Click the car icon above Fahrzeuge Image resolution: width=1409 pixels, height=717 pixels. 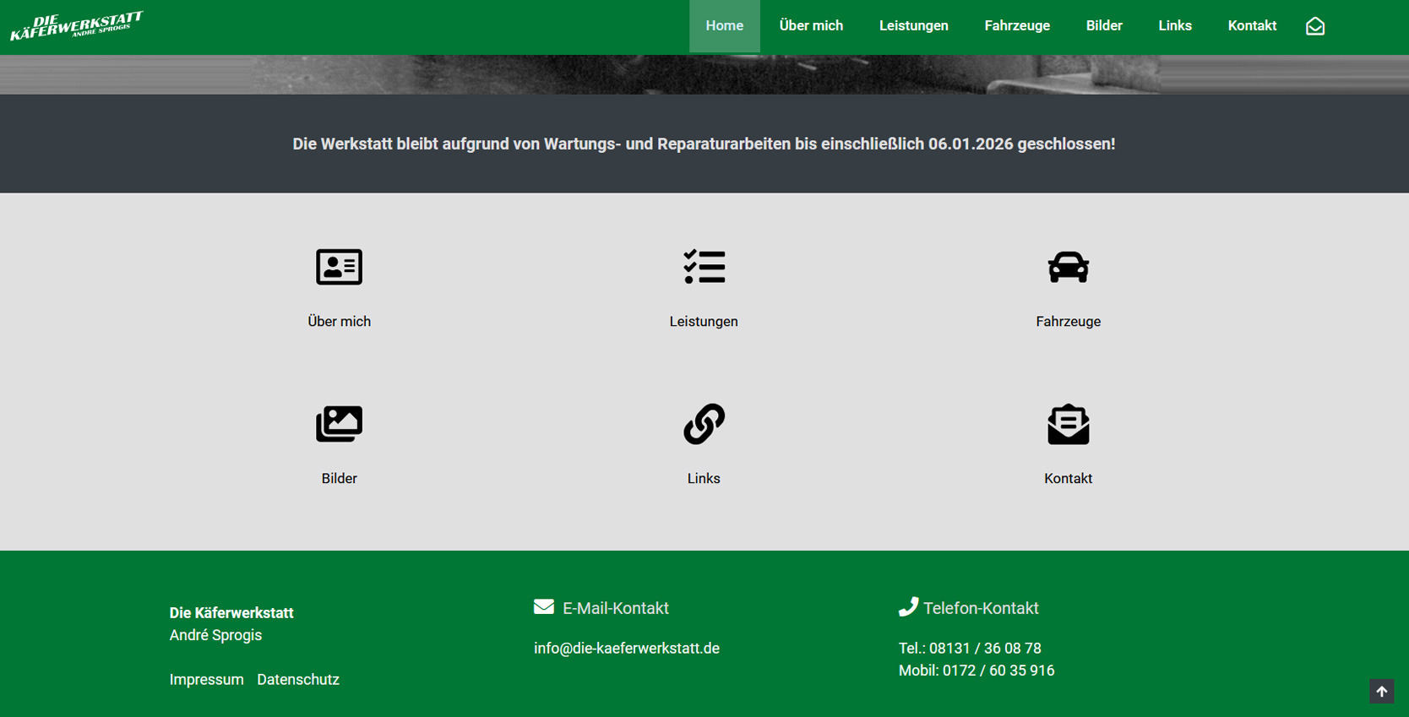(x=1068, y=267)
